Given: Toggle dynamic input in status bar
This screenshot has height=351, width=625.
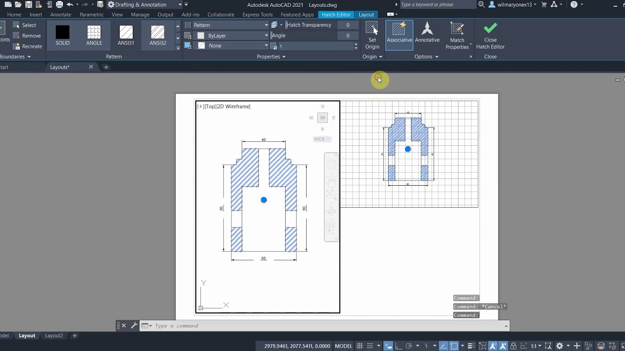Looking at the screenshot, I should click(x=388, y=346).
